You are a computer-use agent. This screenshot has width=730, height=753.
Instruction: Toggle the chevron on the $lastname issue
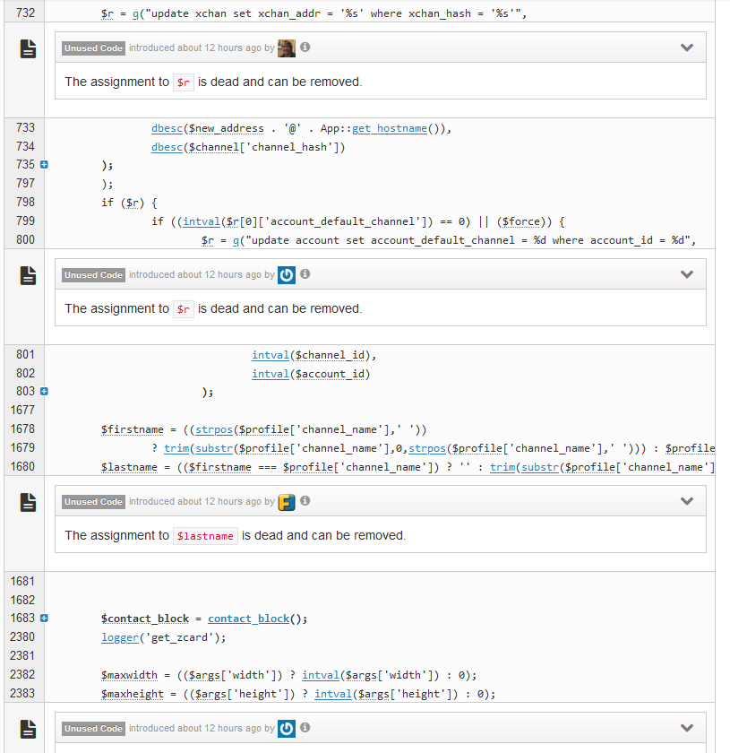[x=687, y=502]
